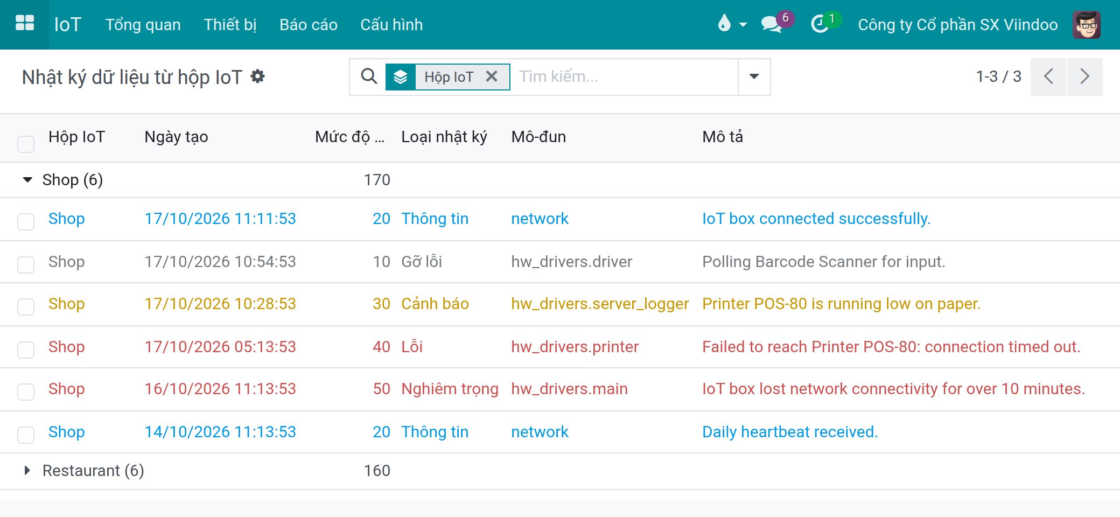Click the user avatar picture
This screenshot has width=1120, height=517.
coord(1086,24)
